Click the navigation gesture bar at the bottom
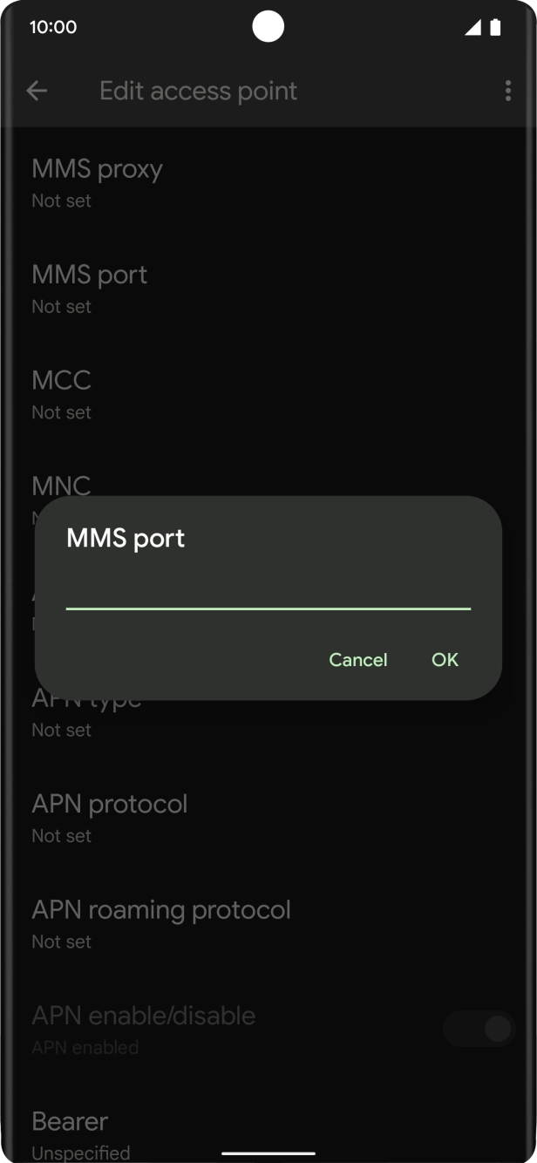The width and height of the screenshot is (537, 1163). coord(268,1150)
